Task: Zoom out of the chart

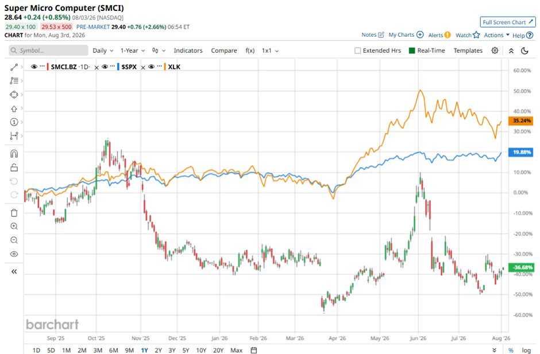Action: pos(14,240)
